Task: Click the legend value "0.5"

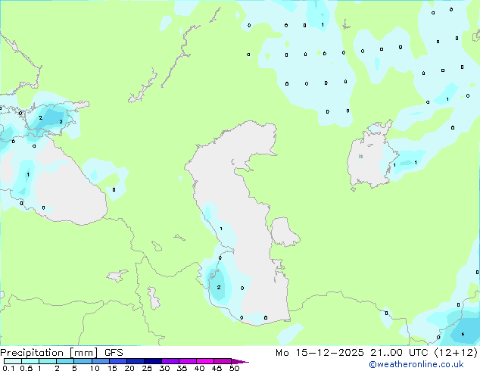Action: (x=26, y=368)
